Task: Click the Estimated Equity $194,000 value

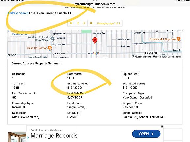Action: click(130, 88)
